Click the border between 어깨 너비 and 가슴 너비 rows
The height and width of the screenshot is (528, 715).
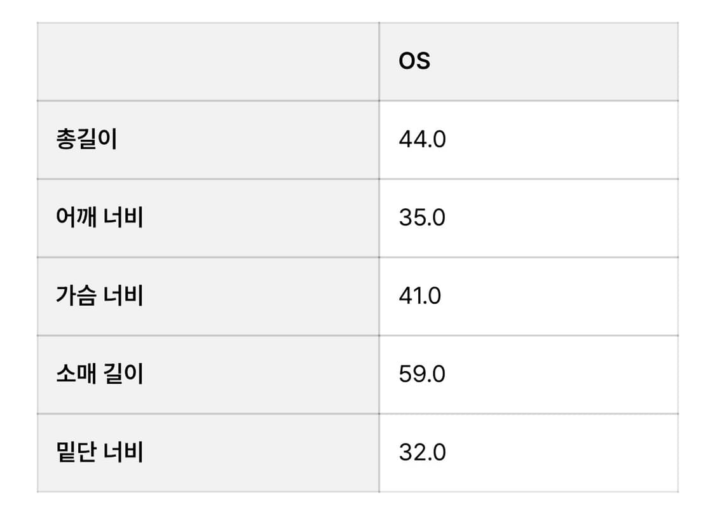(x=357, y=257)
